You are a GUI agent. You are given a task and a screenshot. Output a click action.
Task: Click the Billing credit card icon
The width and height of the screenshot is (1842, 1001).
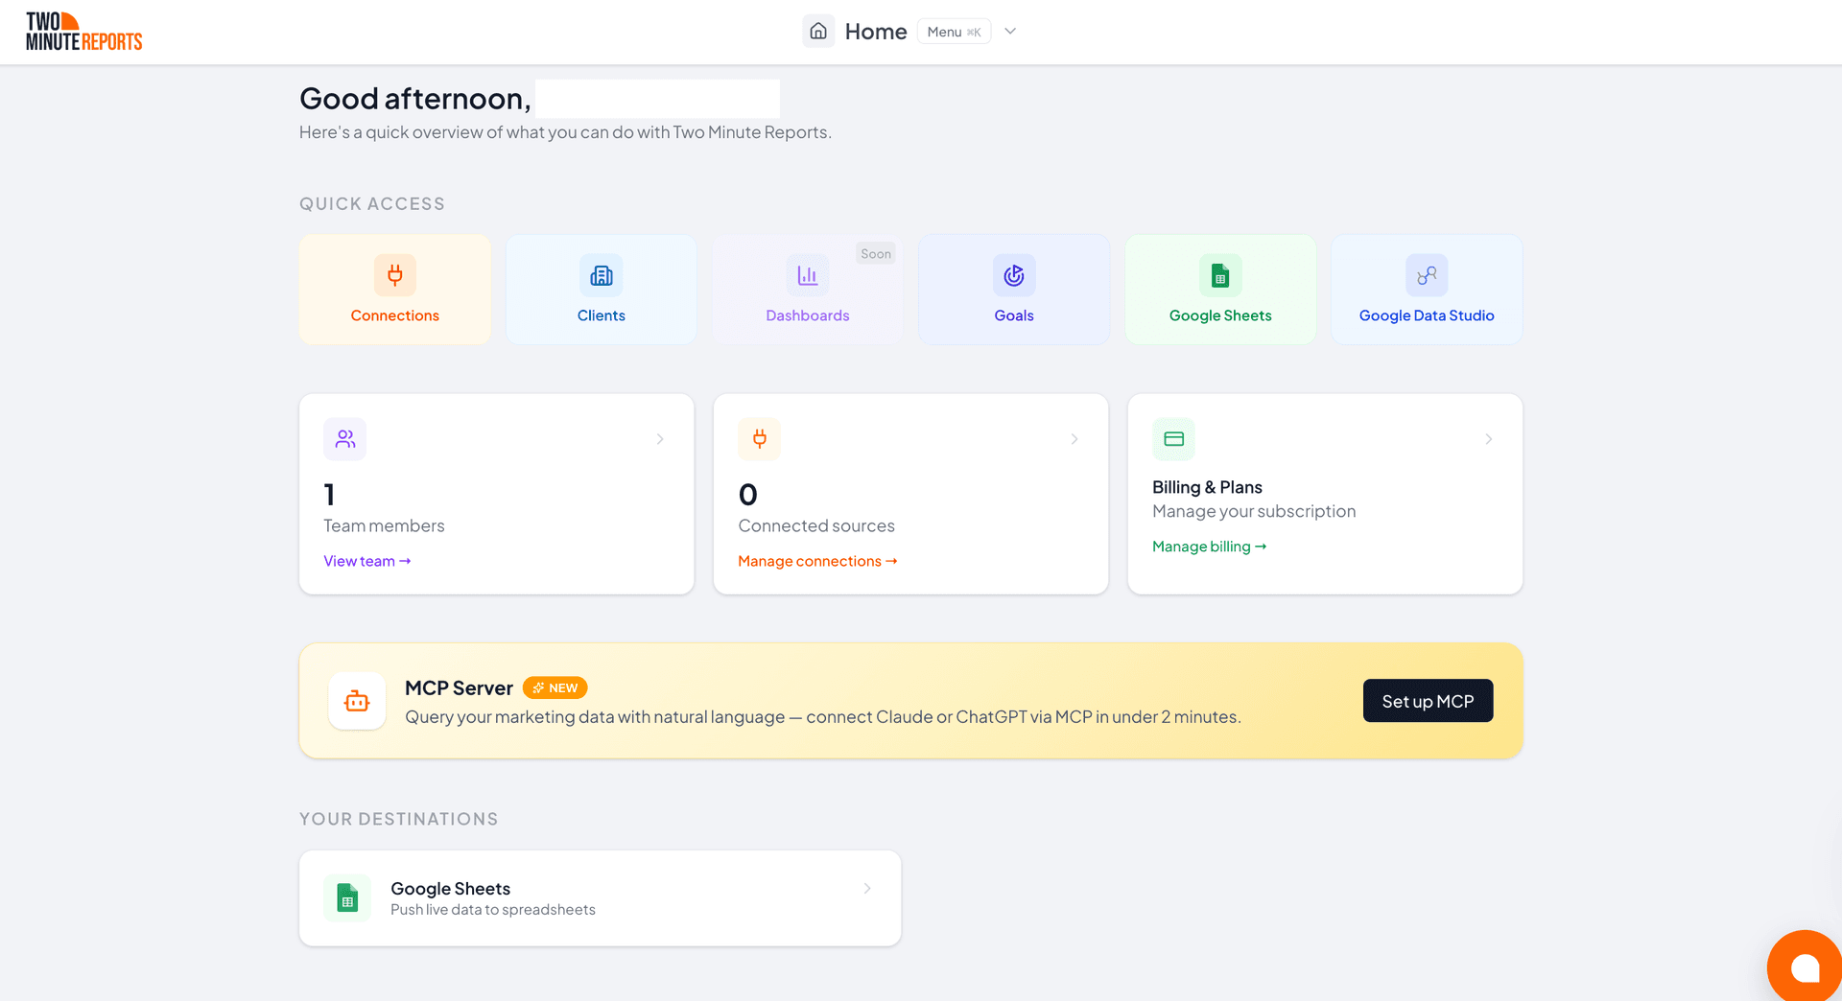coord(1174,439)
